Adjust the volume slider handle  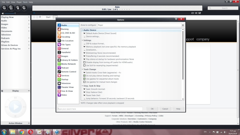pos(15,13)
